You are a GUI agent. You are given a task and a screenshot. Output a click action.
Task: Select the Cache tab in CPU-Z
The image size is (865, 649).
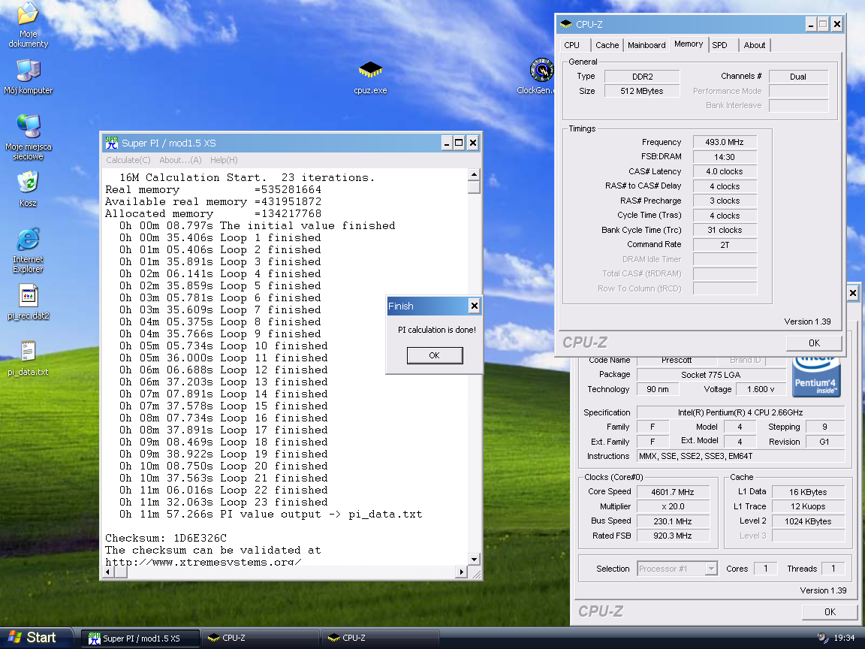point(607,45)
